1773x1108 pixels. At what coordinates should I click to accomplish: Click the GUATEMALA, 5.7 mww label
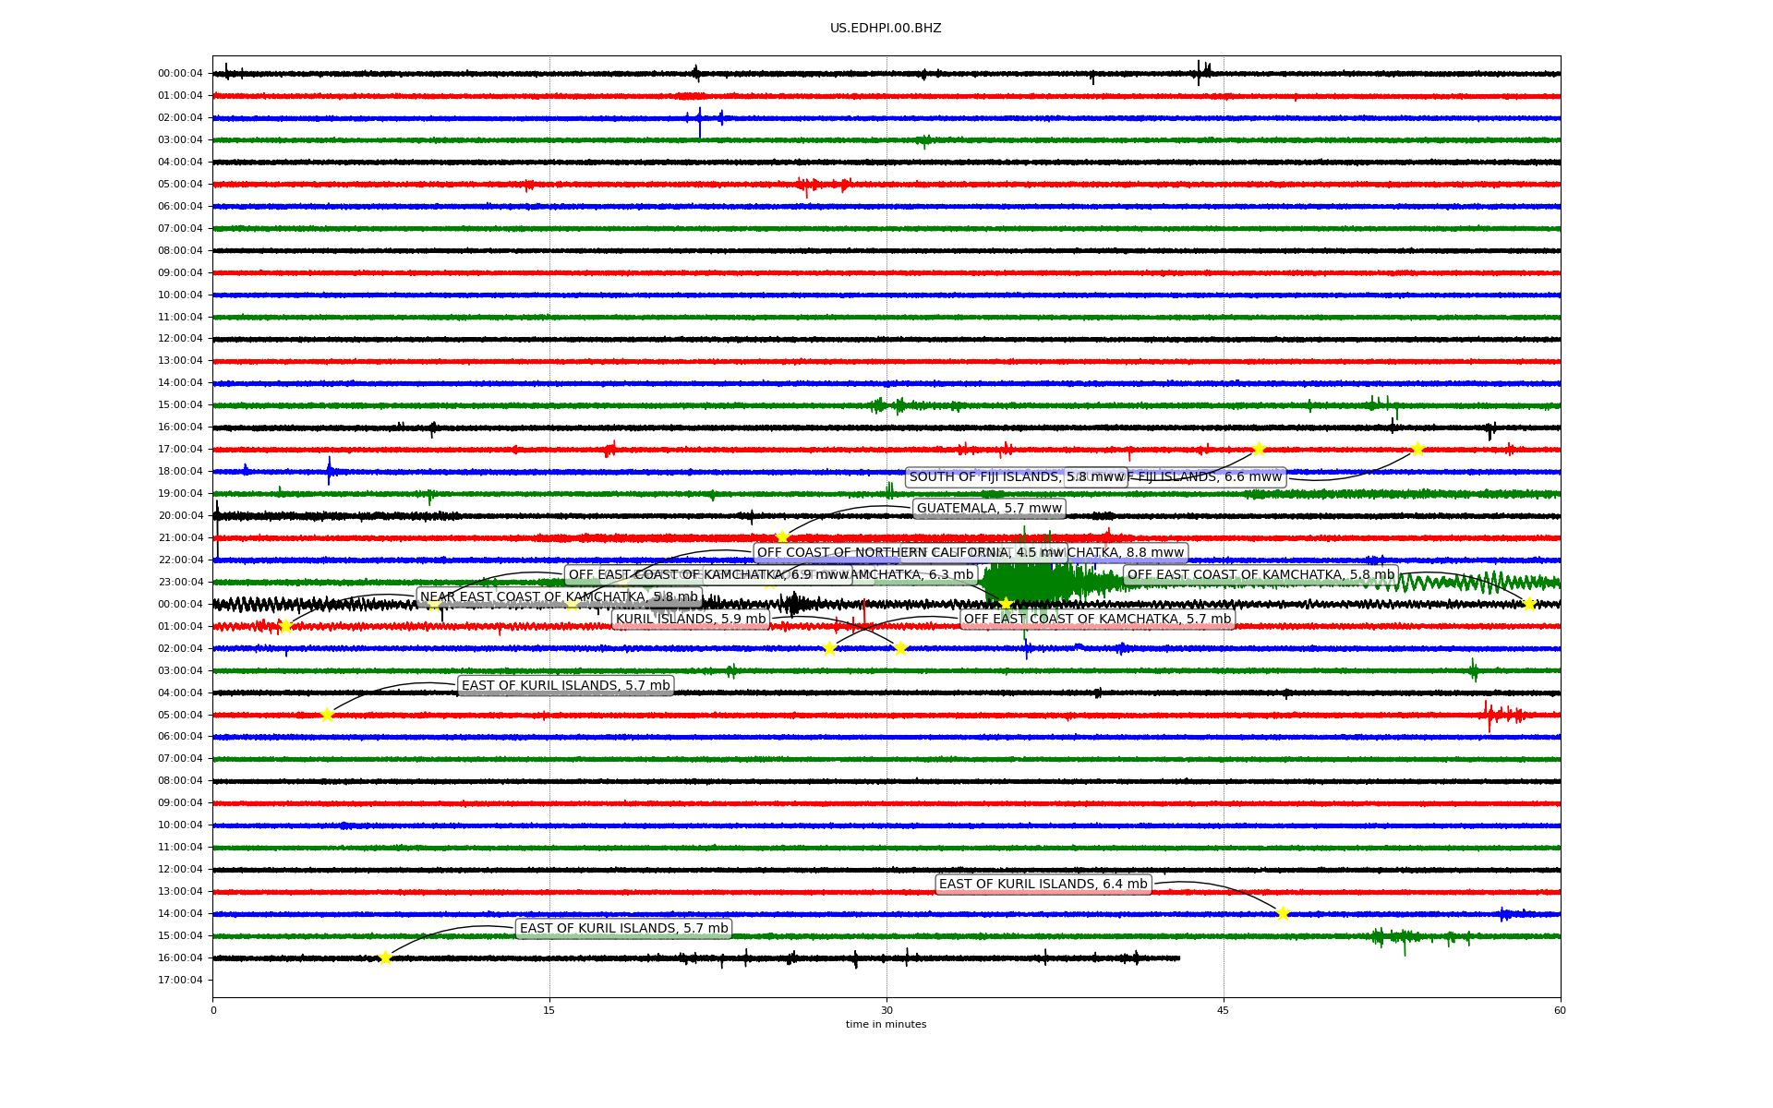[x=989, y=508]
